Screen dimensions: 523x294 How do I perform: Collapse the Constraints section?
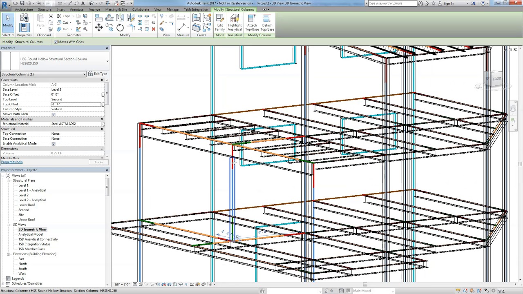click(x=102, y=80)
